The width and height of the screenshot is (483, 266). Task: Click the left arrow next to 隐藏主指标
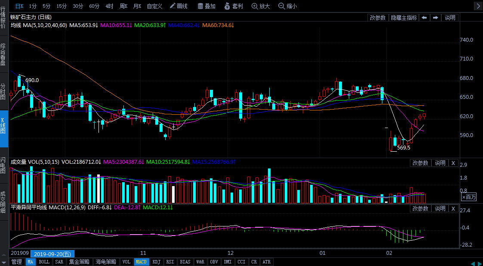tap(424, 18)
